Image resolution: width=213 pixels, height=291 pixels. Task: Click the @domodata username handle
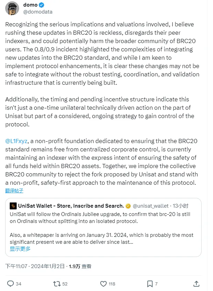click(x=39, y=11)
